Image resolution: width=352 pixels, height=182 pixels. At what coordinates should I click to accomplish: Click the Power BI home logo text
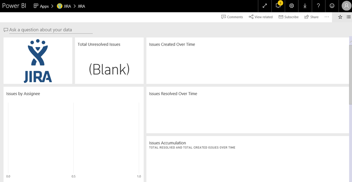point(14,6)
